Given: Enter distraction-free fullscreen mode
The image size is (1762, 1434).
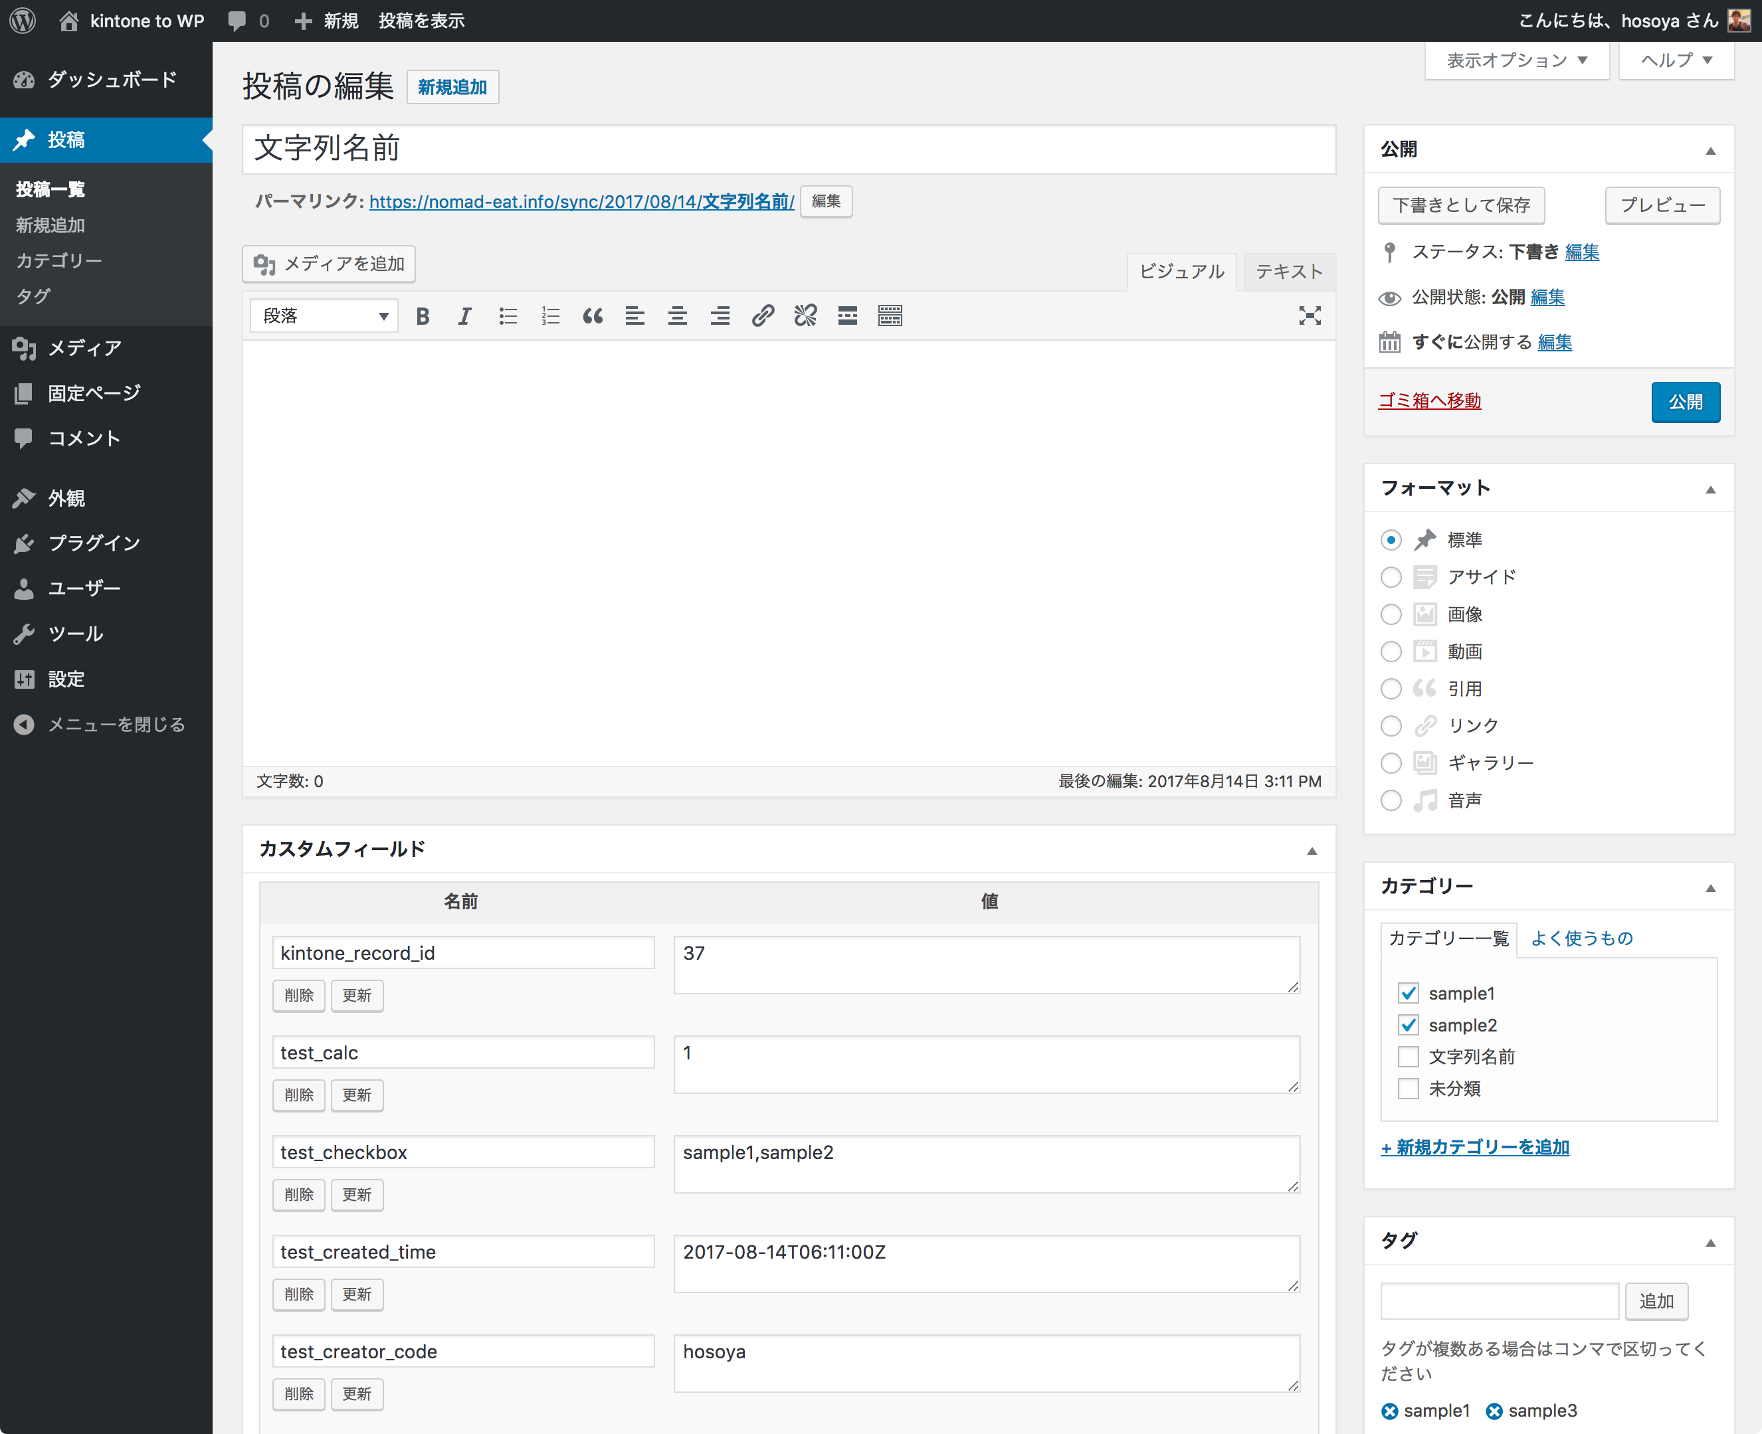Looking at the screenshot, I should [1310, 315].
